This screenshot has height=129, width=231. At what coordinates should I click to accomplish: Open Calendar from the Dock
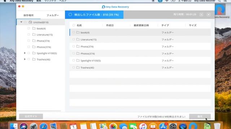73,126
